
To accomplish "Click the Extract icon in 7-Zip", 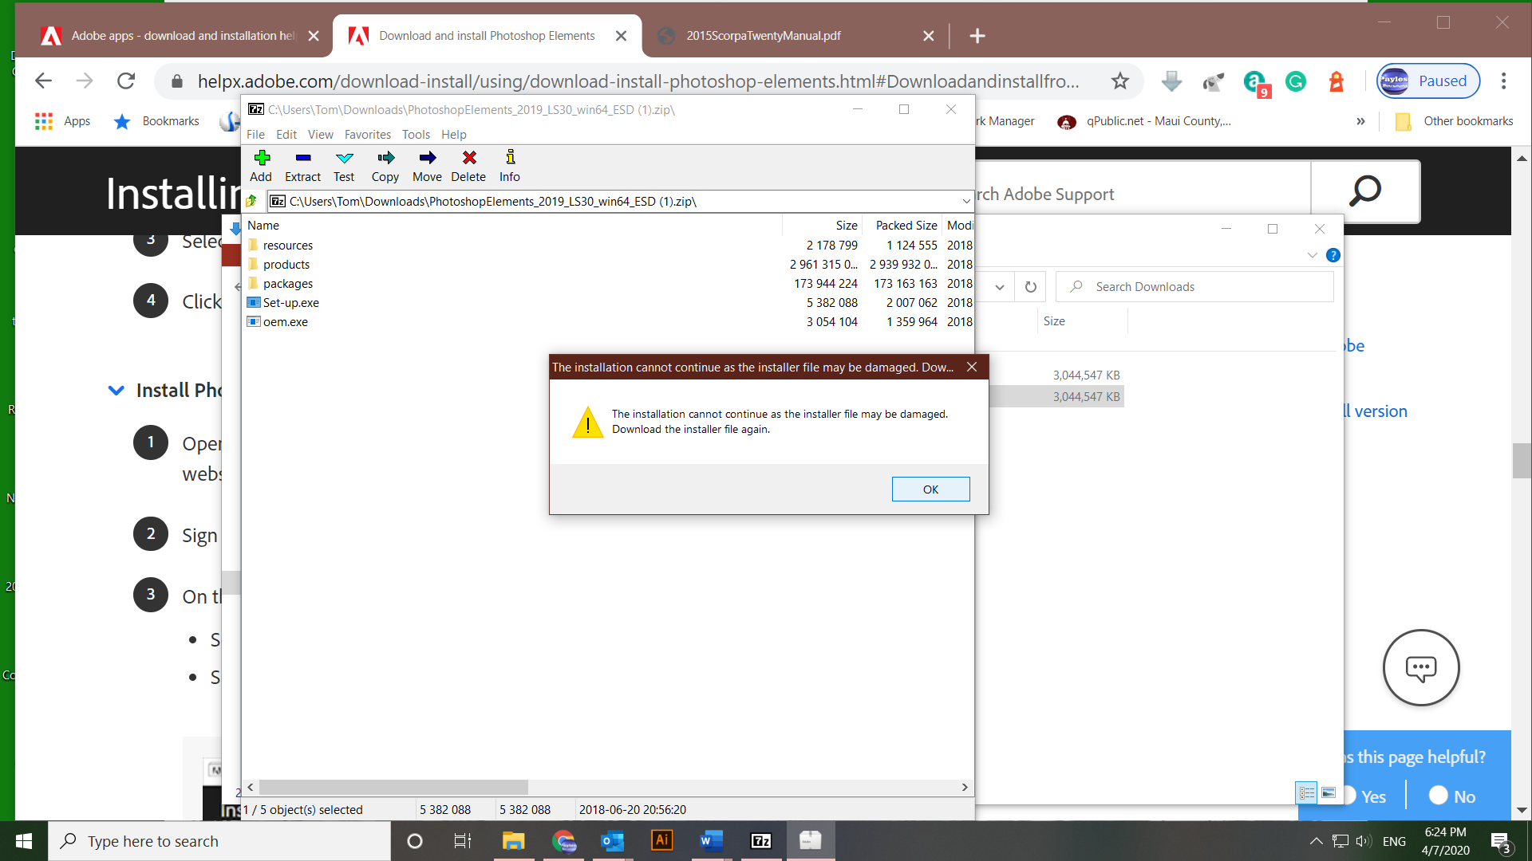I will pyautogui.click(x=302, y=166).
